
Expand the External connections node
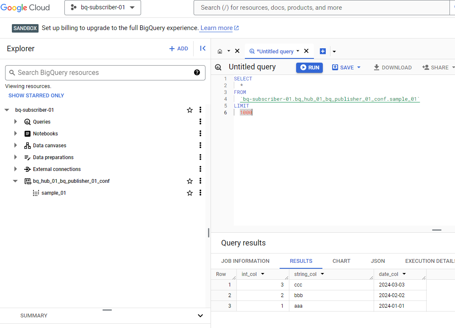[x=16, y=169]
